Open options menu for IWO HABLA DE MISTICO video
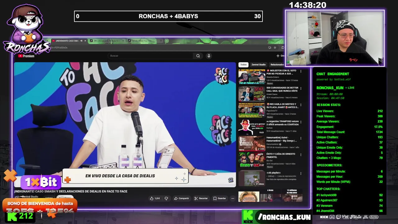 click(x=301, y=105)
